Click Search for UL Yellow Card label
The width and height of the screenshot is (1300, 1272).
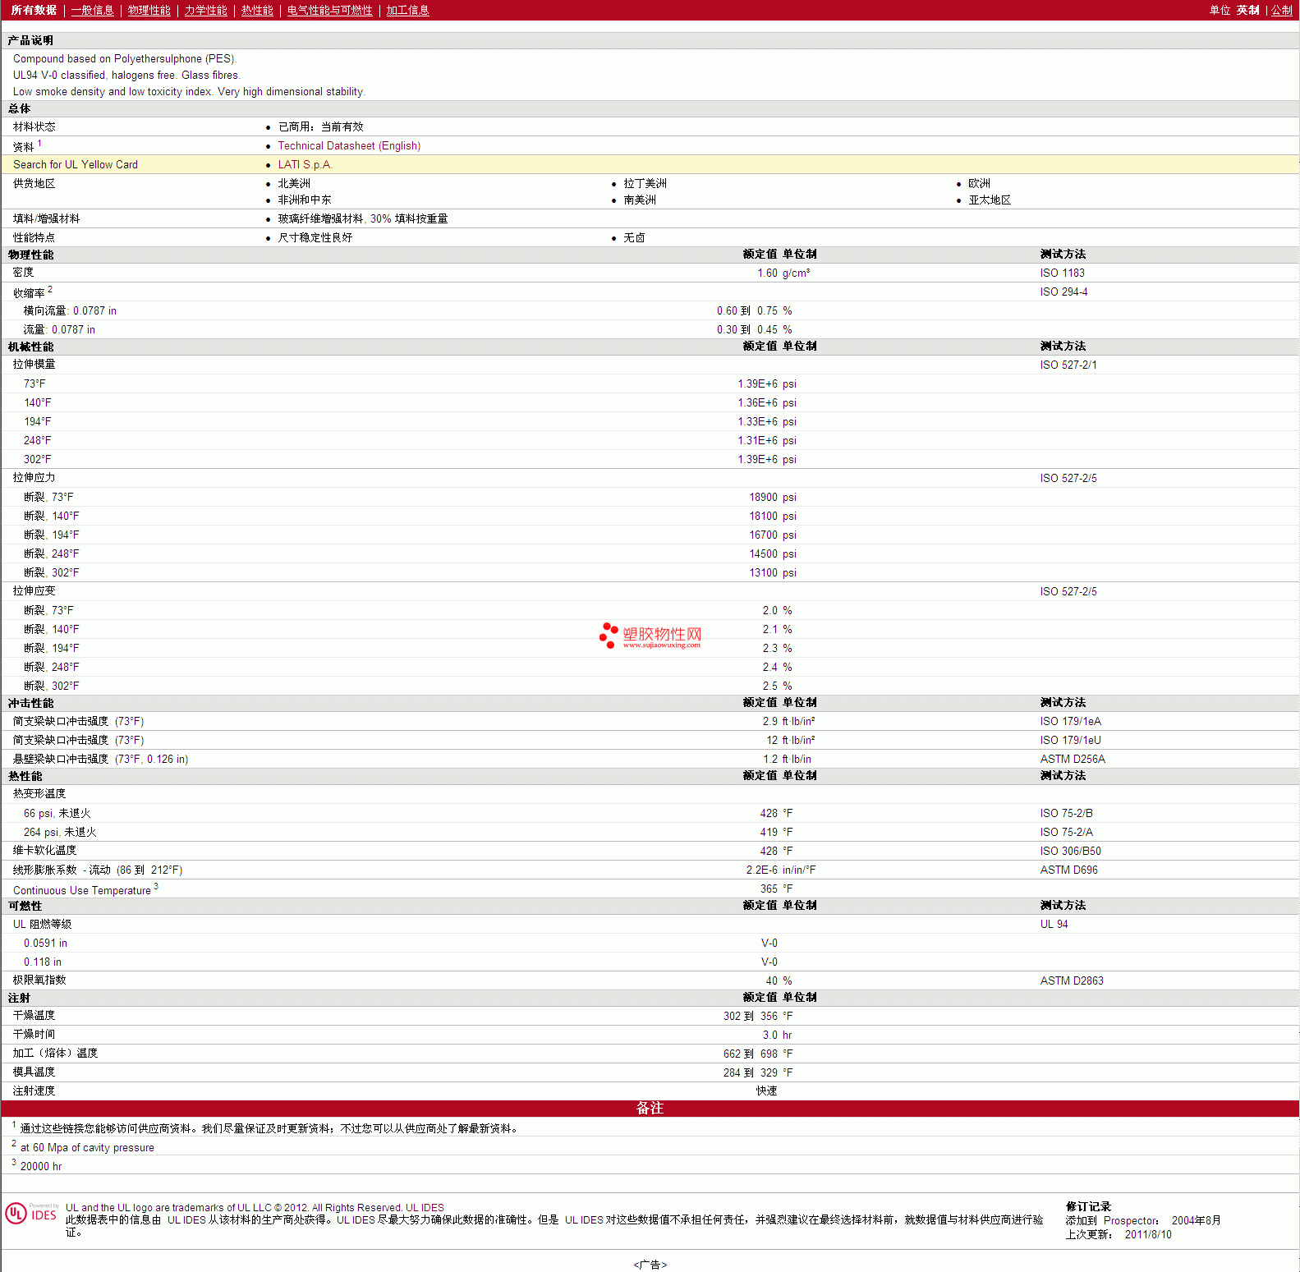point(76,164)
